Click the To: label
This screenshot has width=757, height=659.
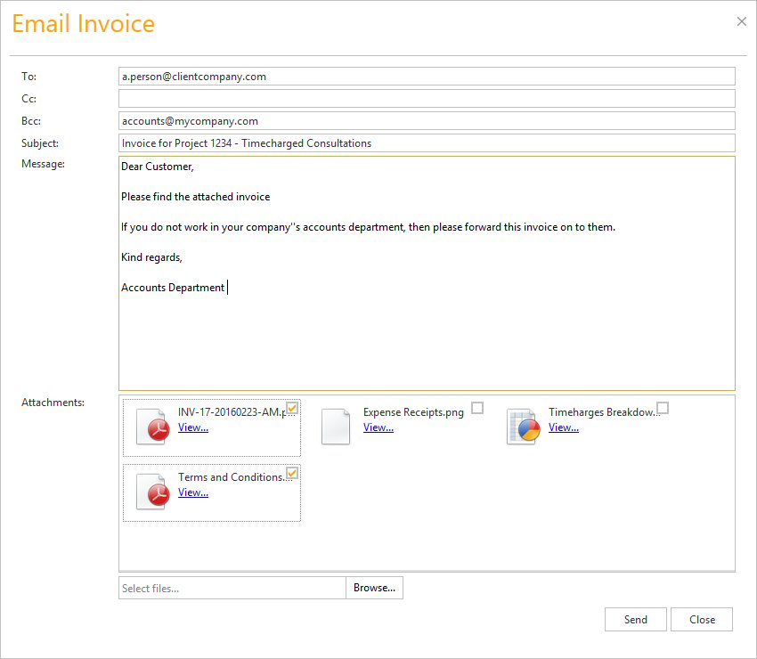click(28, 77)
